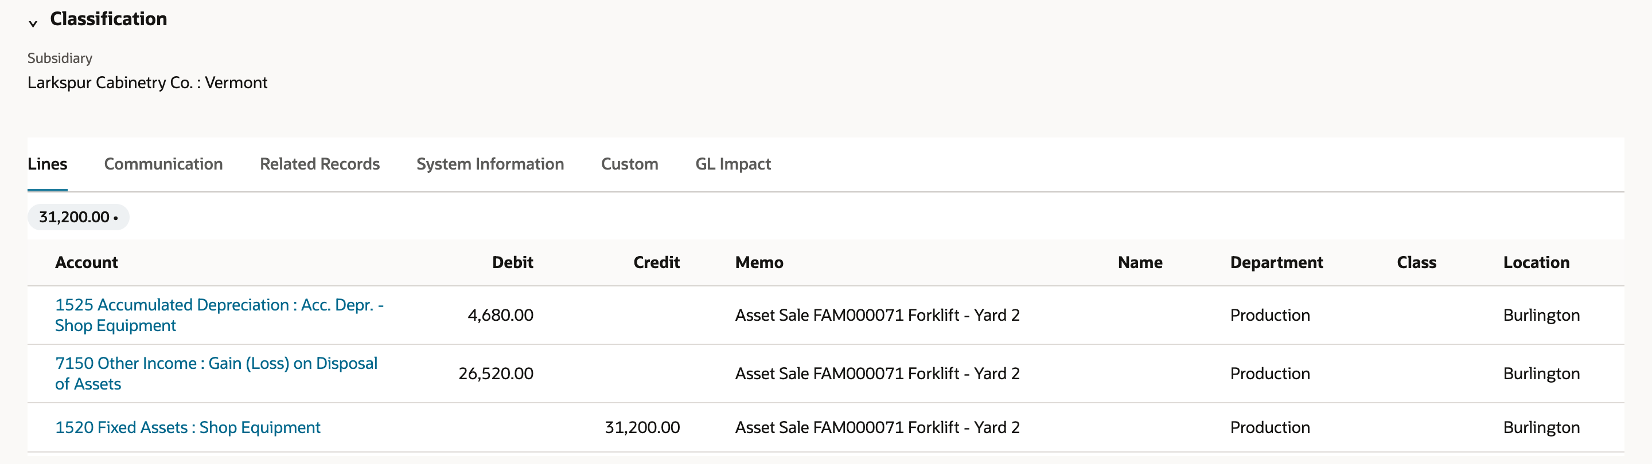Open the 1525 Accumulated Depreciation account link
The height and width of the screenshot is (464, 1652).
coord(219,314)
